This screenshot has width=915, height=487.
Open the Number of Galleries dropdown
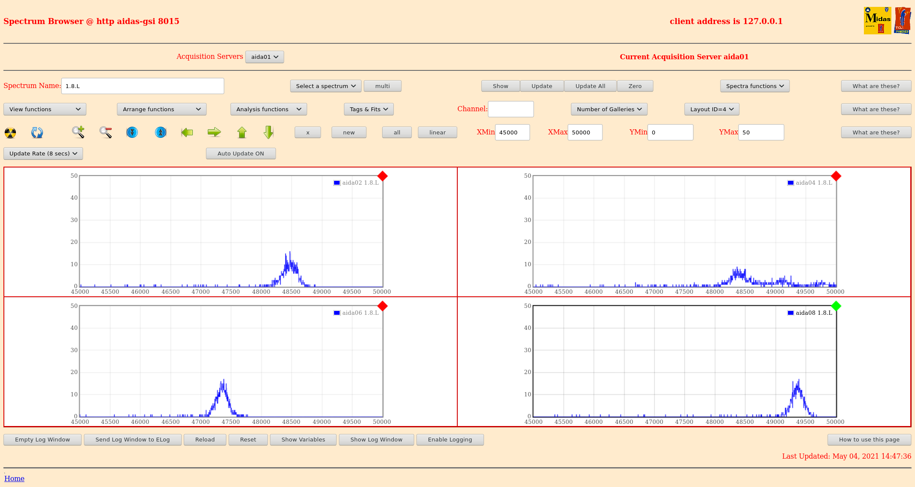pyautogui.click(x=608, y=110)
